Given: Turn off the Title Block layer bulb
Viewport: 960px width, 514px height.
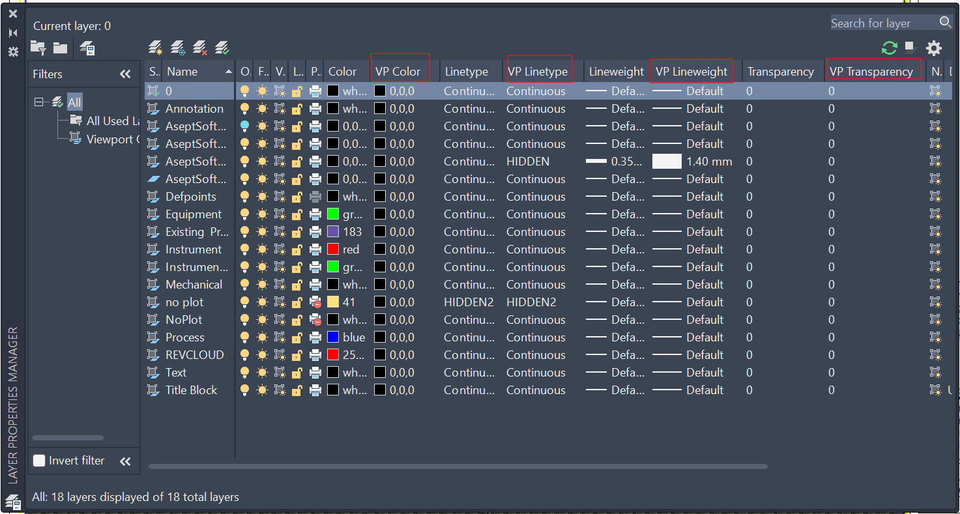Looking at the screenshot, I should pos(245,390).
